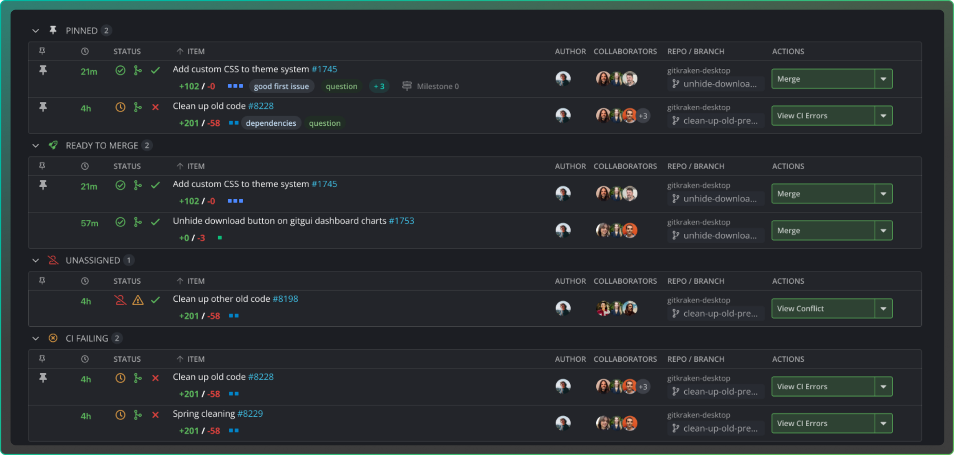This screenshot has width=954, height=455.
Task: Open the Merge dropdown arrow for #1753
Action: (884, 230)
